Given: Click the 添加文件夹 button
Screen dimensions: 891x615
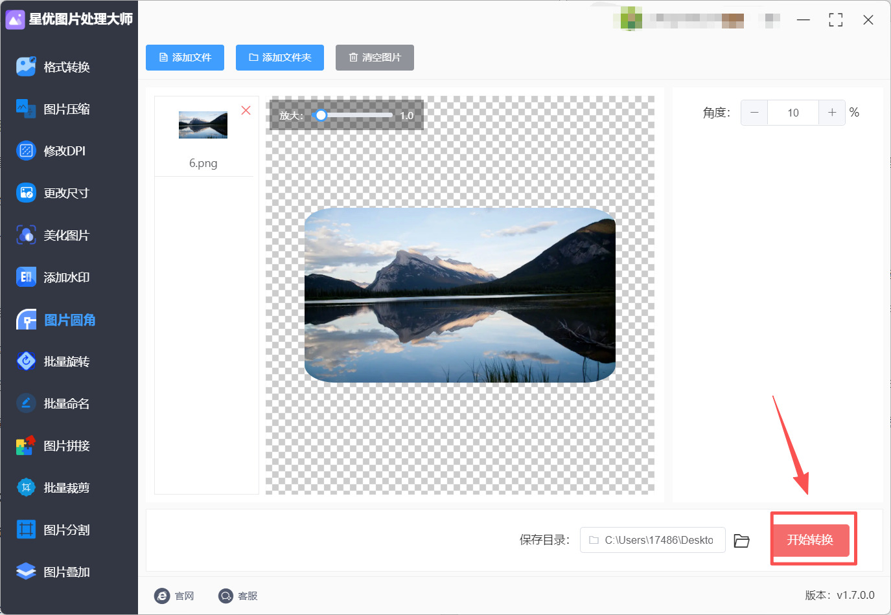Looking at the screenshot, I should [x=280, y=58].
